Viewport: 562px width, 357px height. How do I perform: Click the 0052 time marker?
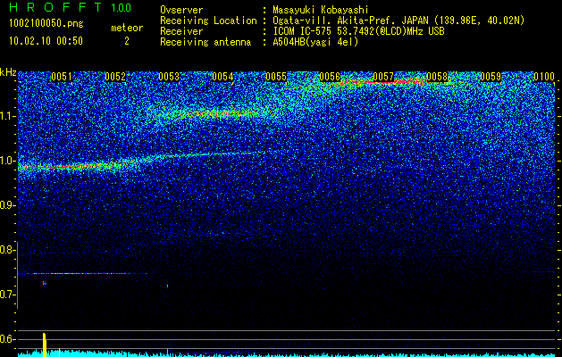[x=115, y=77]
